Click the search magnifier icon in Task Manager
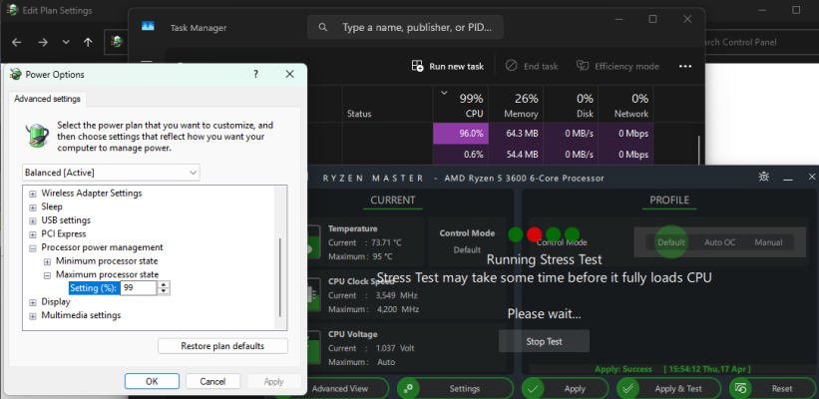The image size is (819, 399). (323, 27)
